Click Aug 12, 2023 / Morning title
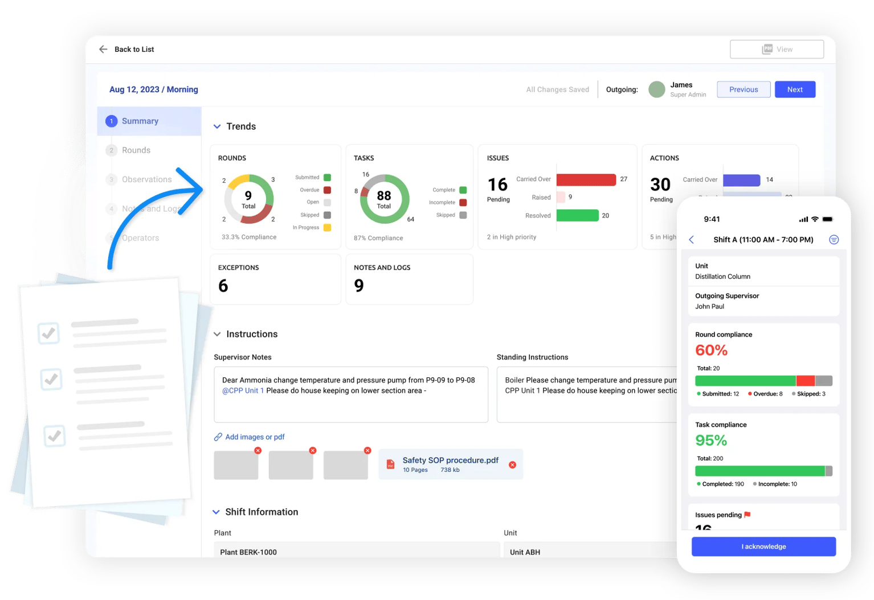Screen dimensions: 874x600 point(154,89)
